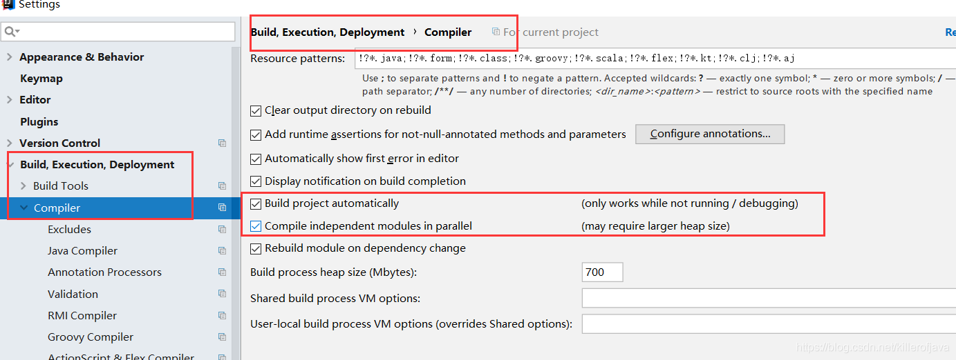Expand the Editor settings section
Image resolution: width=956 pixels, height=360 pixels.
(x=10, y=100)
